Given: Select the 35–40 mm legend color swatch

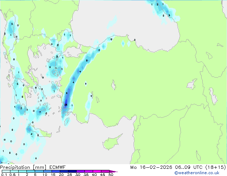Looking at the screenshot, I should pyautogui.click(x=88, y=171).
